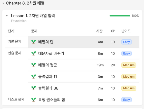Click the Lesson 1. 2차원 배열 입력 title
The height and width of the screenshot is (109, 144).
[33, 16]
